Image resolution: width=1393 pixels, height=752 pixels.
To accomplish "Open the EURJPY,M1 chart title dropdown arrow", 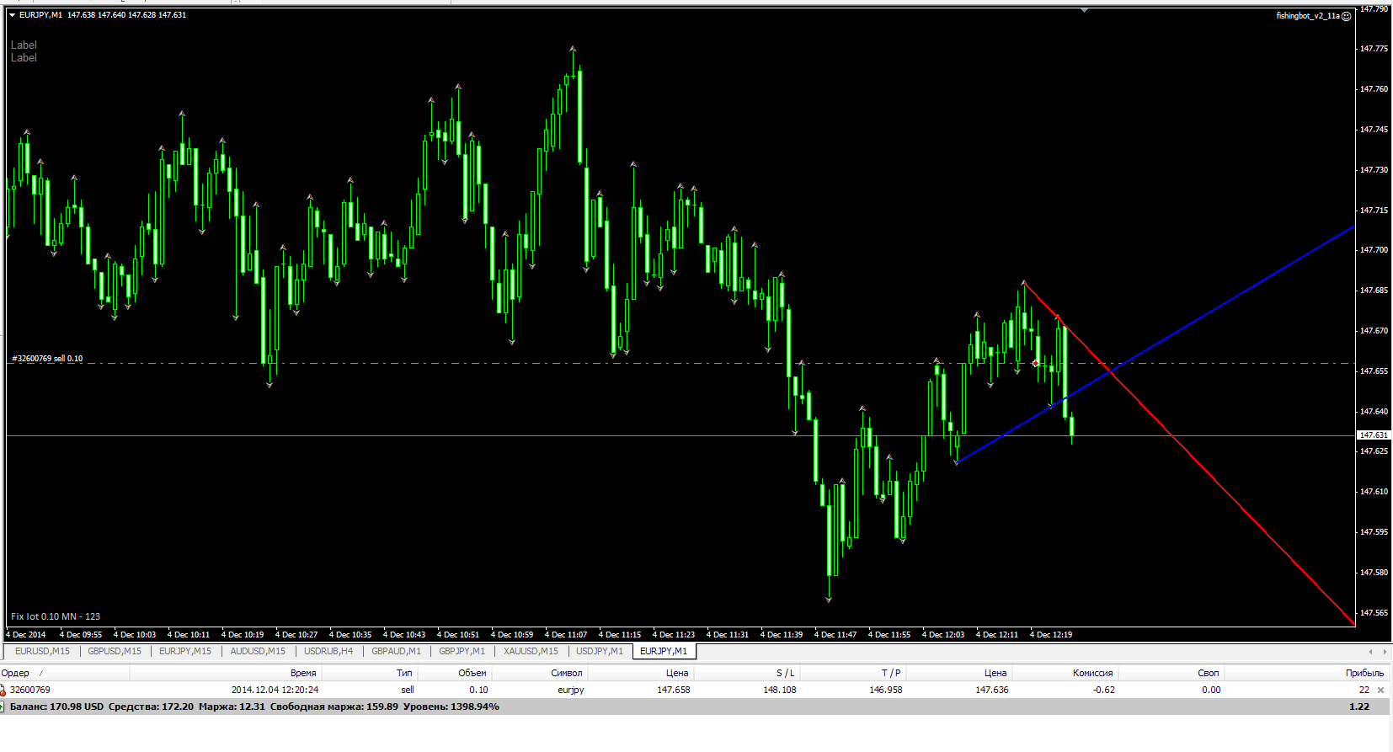I will coord(13,15).
